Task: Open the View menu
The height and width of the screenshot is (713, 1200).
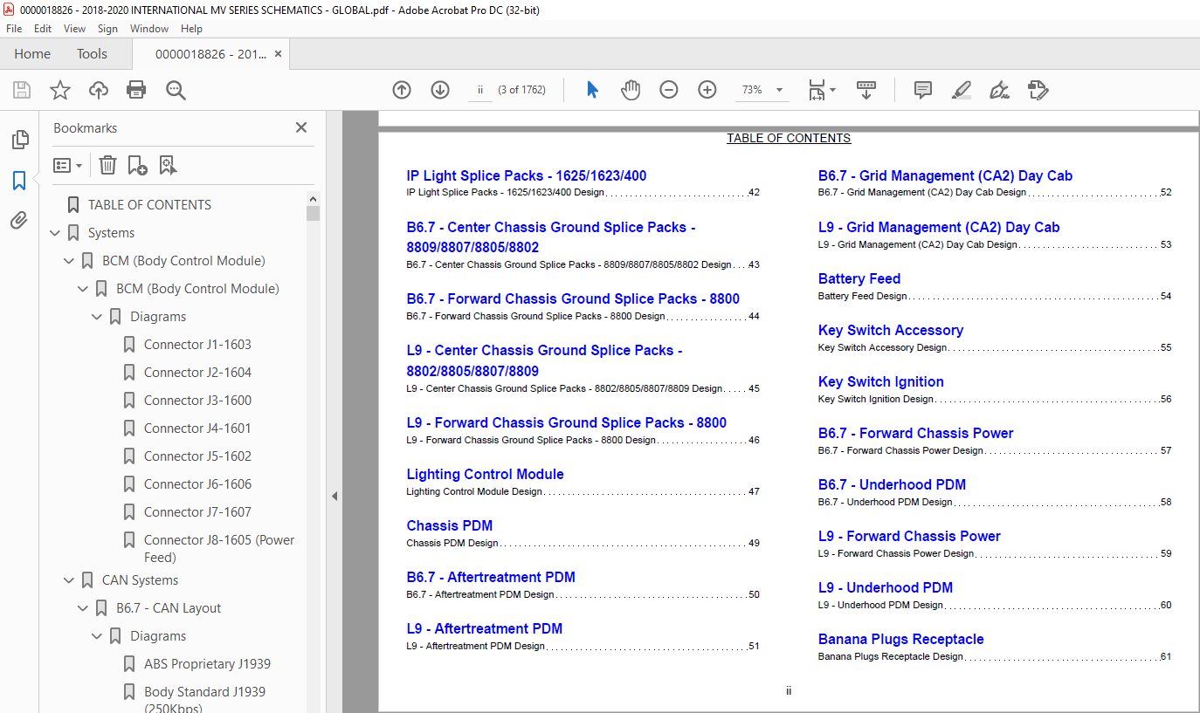Action: (75, 29)
